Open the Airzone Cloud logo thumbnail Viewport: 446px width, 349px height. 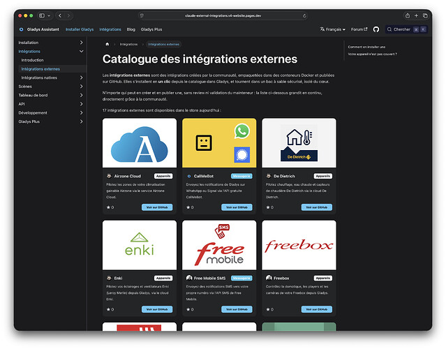(x=140, y=143)
